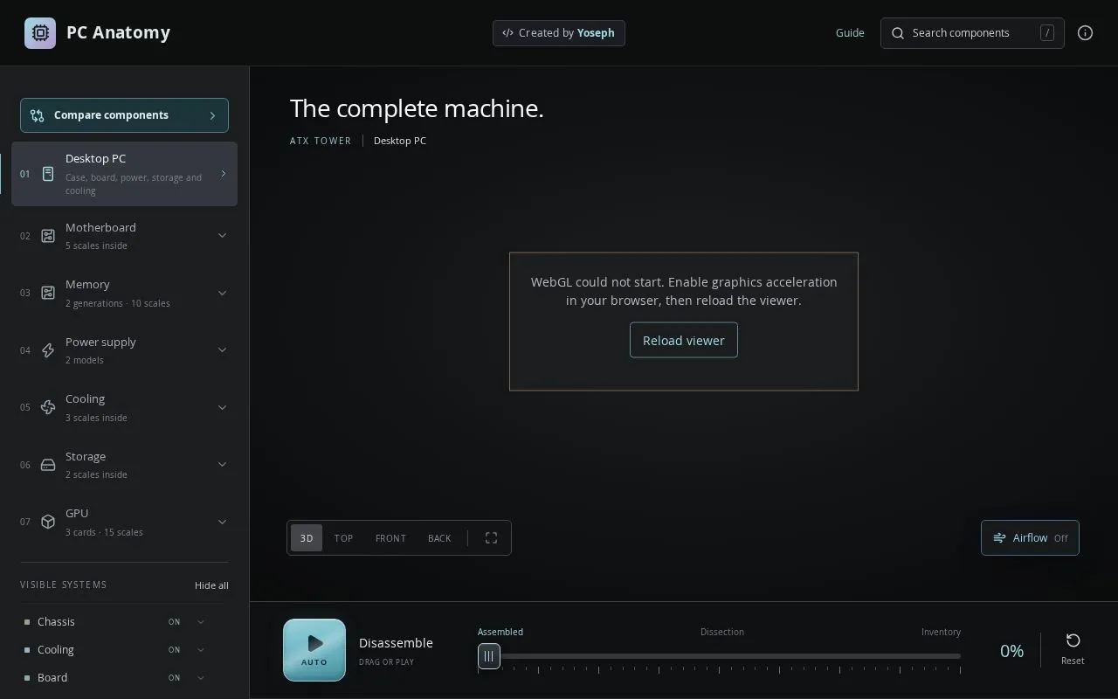
Task: Click the Search components input field
Action: point(972,33)
